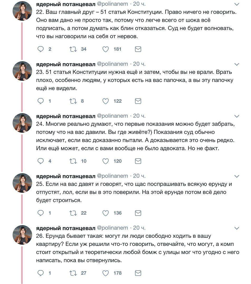Open the chevron menu on tweet 24
Screen dimensions: 251x284
click(x=237, y=116)
